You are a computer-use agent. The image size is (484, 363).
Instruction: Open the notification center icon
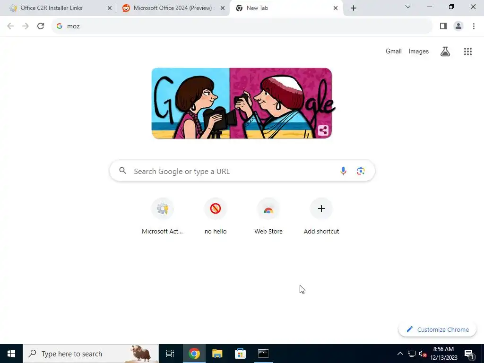coord(469,354)
